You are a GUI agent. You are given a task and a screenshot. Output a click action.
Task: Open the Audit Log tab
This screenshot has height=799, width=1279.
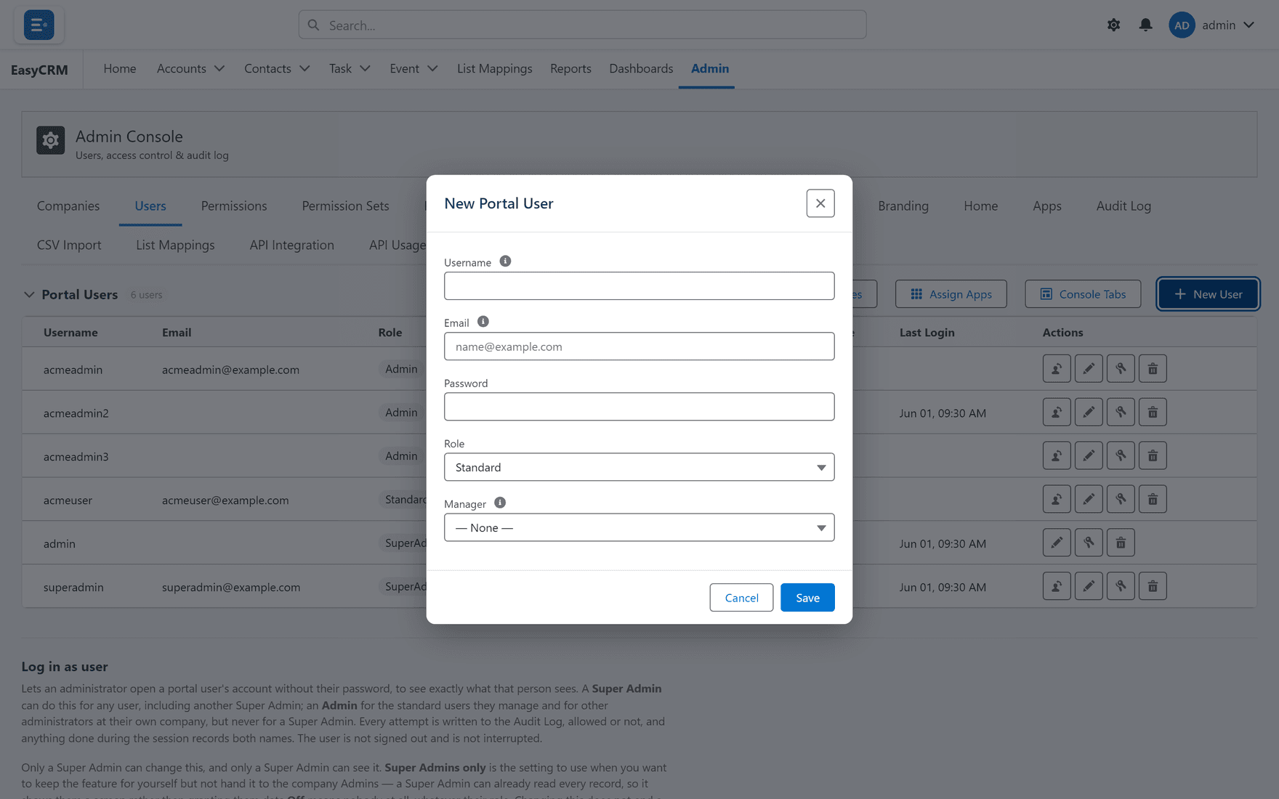(1123, 206)
